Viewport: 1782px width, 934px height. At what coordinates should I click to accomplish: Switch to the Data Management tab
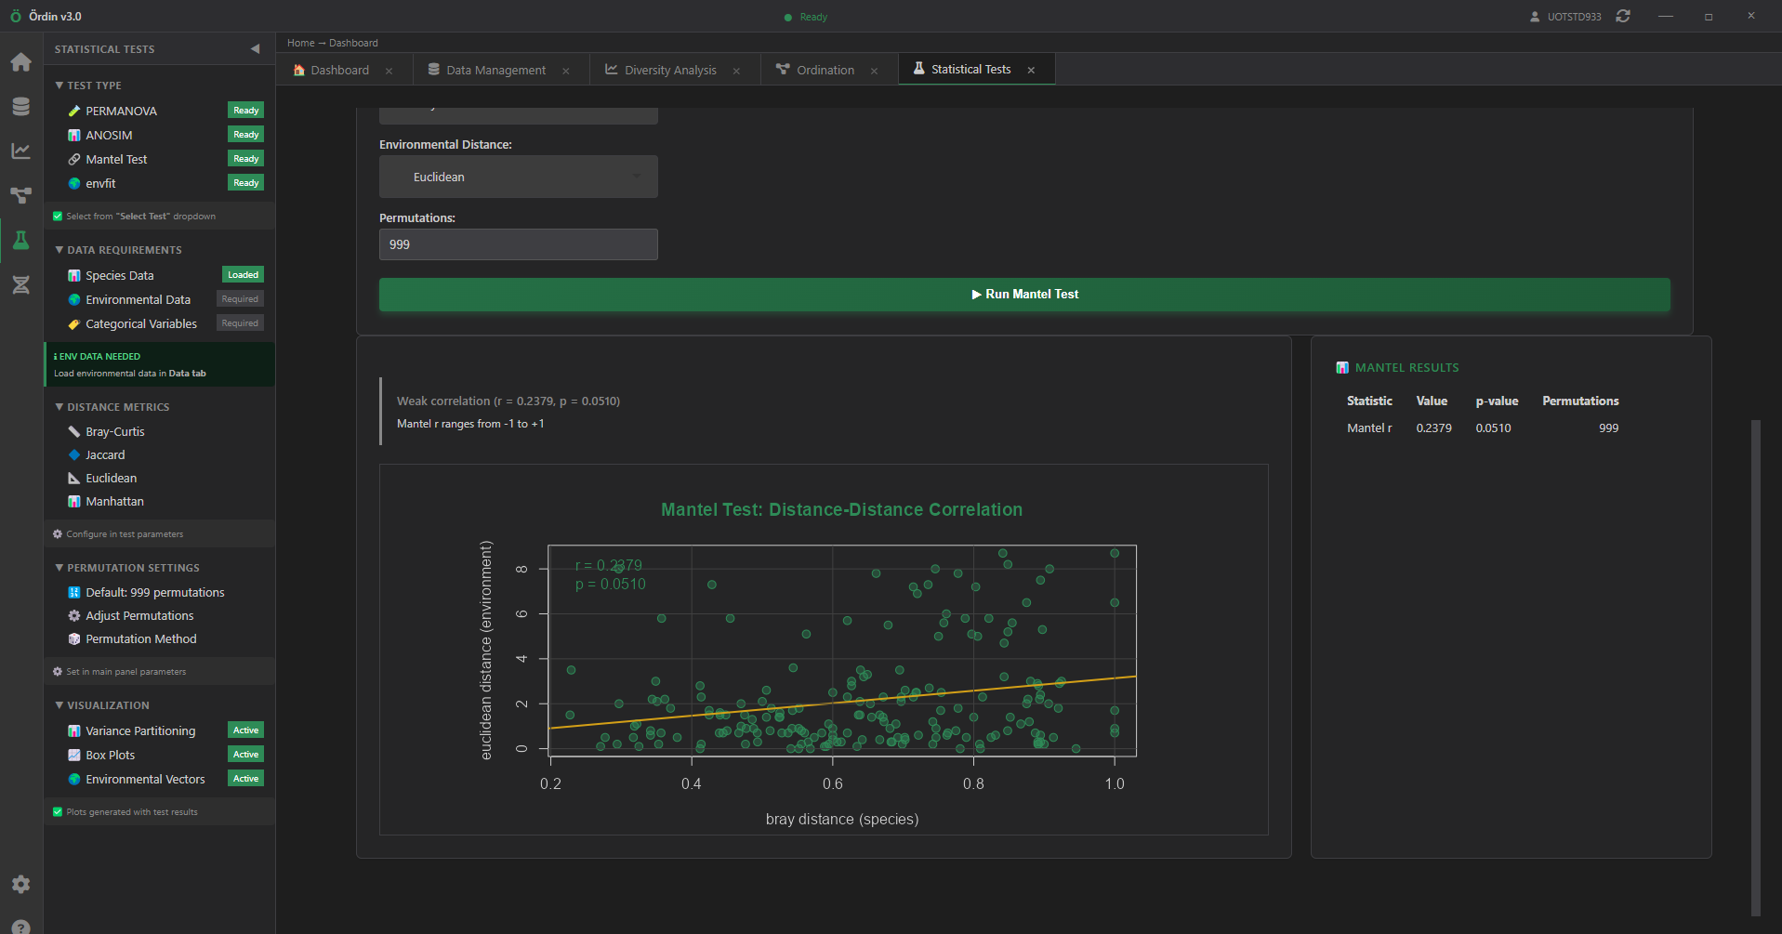[495, 70]
